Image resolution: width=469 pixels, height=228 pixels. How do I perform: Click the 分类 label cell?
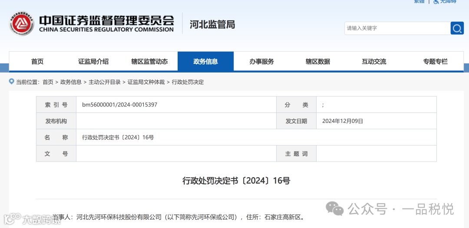[x=297, y=105]
